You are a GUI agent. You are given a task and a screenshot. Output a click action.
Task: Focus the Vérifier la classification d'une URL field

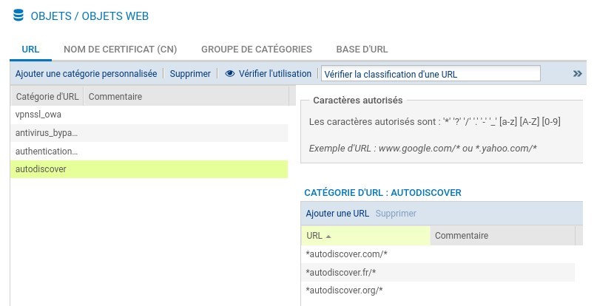pyautogui.click(x=431, y=73)
